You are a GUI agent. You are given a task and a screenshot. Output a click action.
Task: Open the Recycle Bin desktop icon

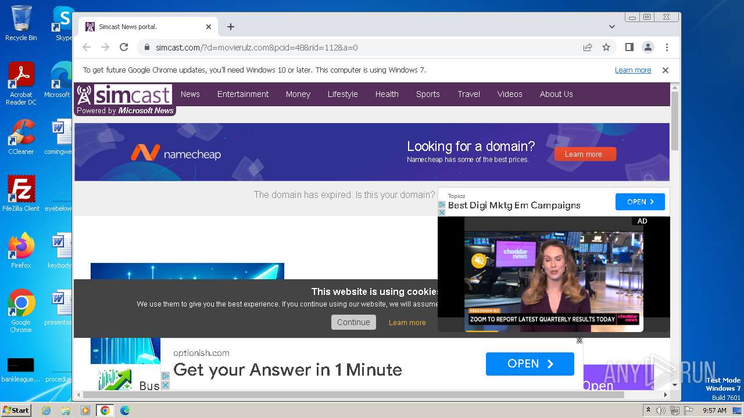(x=21, y=23)
